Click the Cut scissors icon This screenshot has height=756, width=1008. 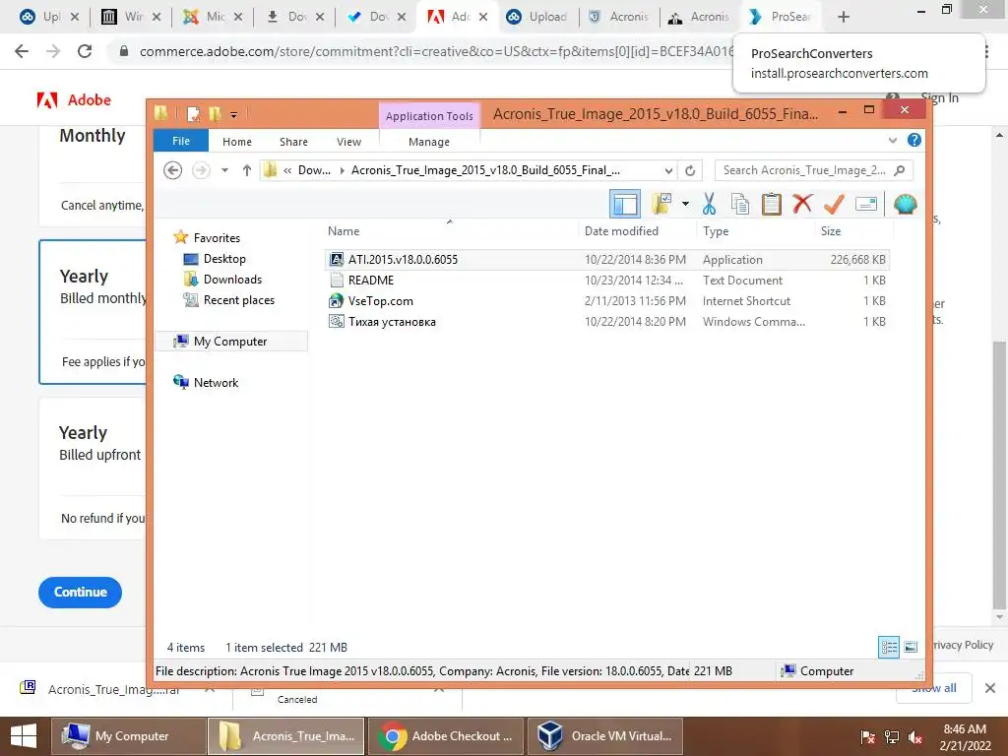(709, 205)
